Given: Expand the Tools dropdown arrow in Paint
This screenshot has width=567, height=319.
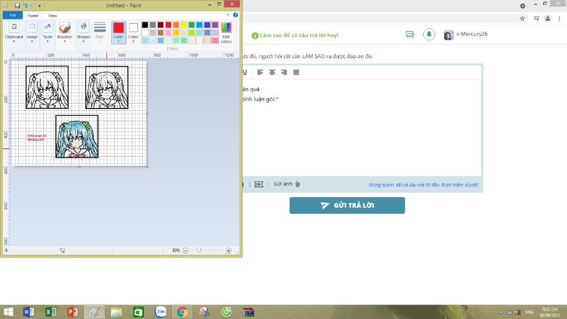Looking at the screenshot, I should pos(48,41).
